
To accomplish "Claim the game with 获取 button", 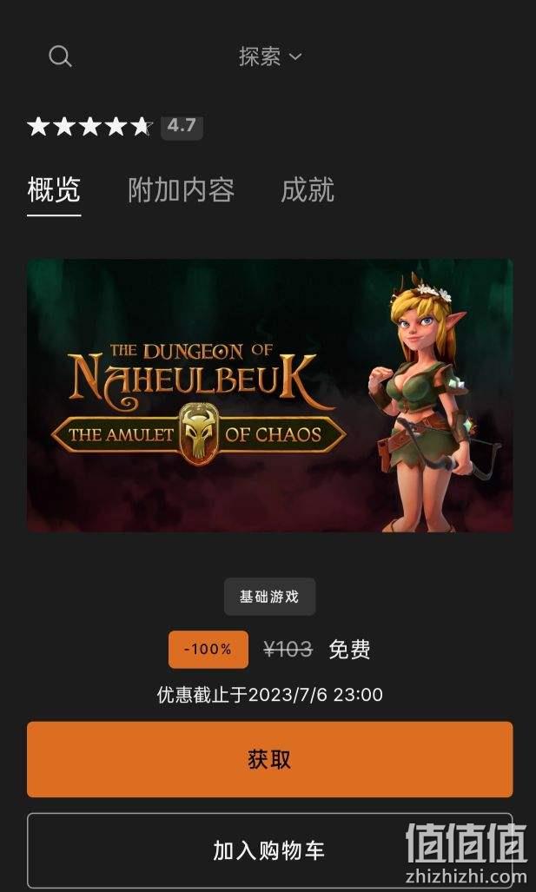I will [269, 759].
